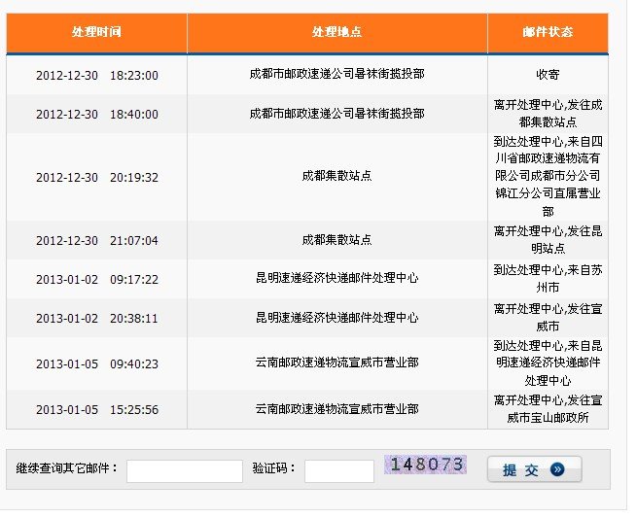The width and height of the screenshot is (637, 518).
Task: Click the 继续查询其它邮件 tracking number input field
Action: [x=184, y=470]
